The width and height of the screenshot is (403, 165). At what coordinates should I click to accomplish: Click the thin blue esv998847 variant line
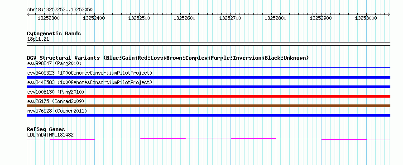tap(208, 68)
